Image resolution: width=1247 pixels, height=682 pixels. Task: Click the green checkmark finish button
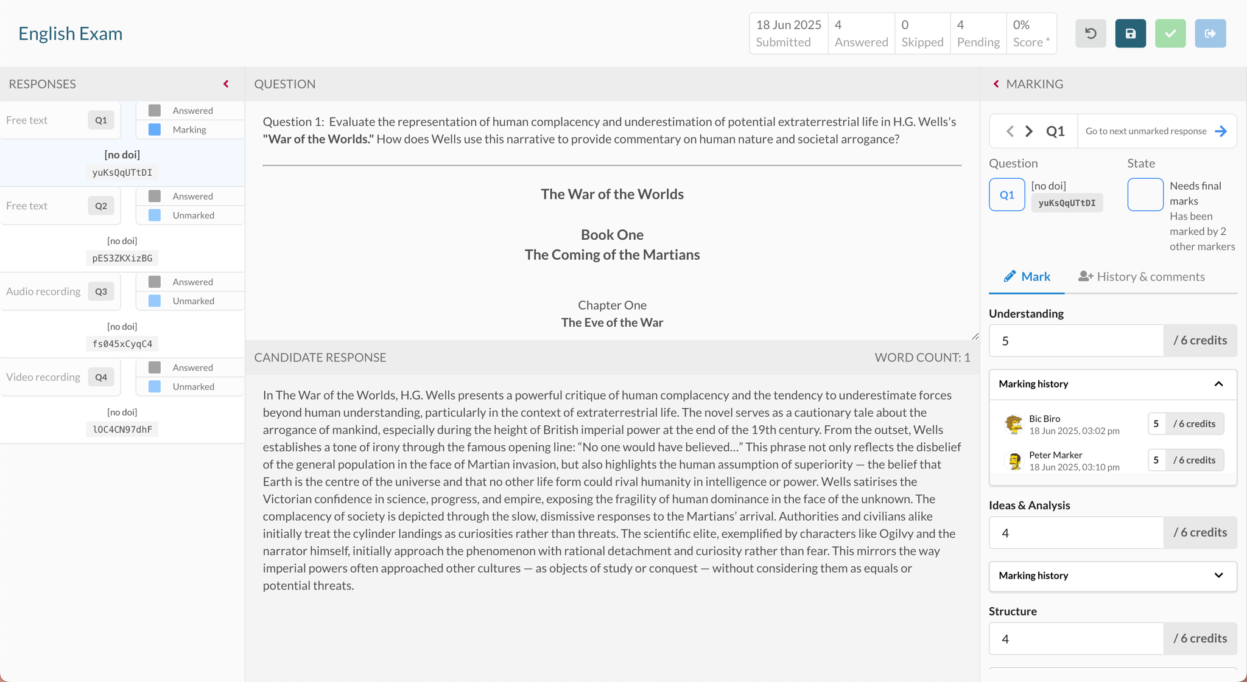(x=1170, y=33)
